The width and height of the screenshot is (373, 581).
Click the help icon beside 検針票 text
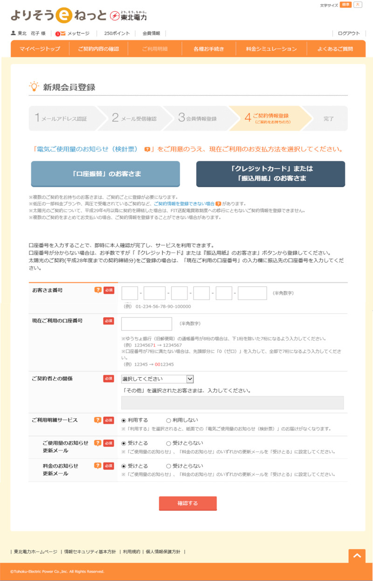click(147, 150)
